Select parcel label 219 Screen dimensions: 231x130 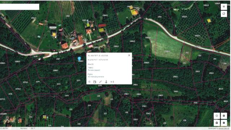click(x=89, y=105)
